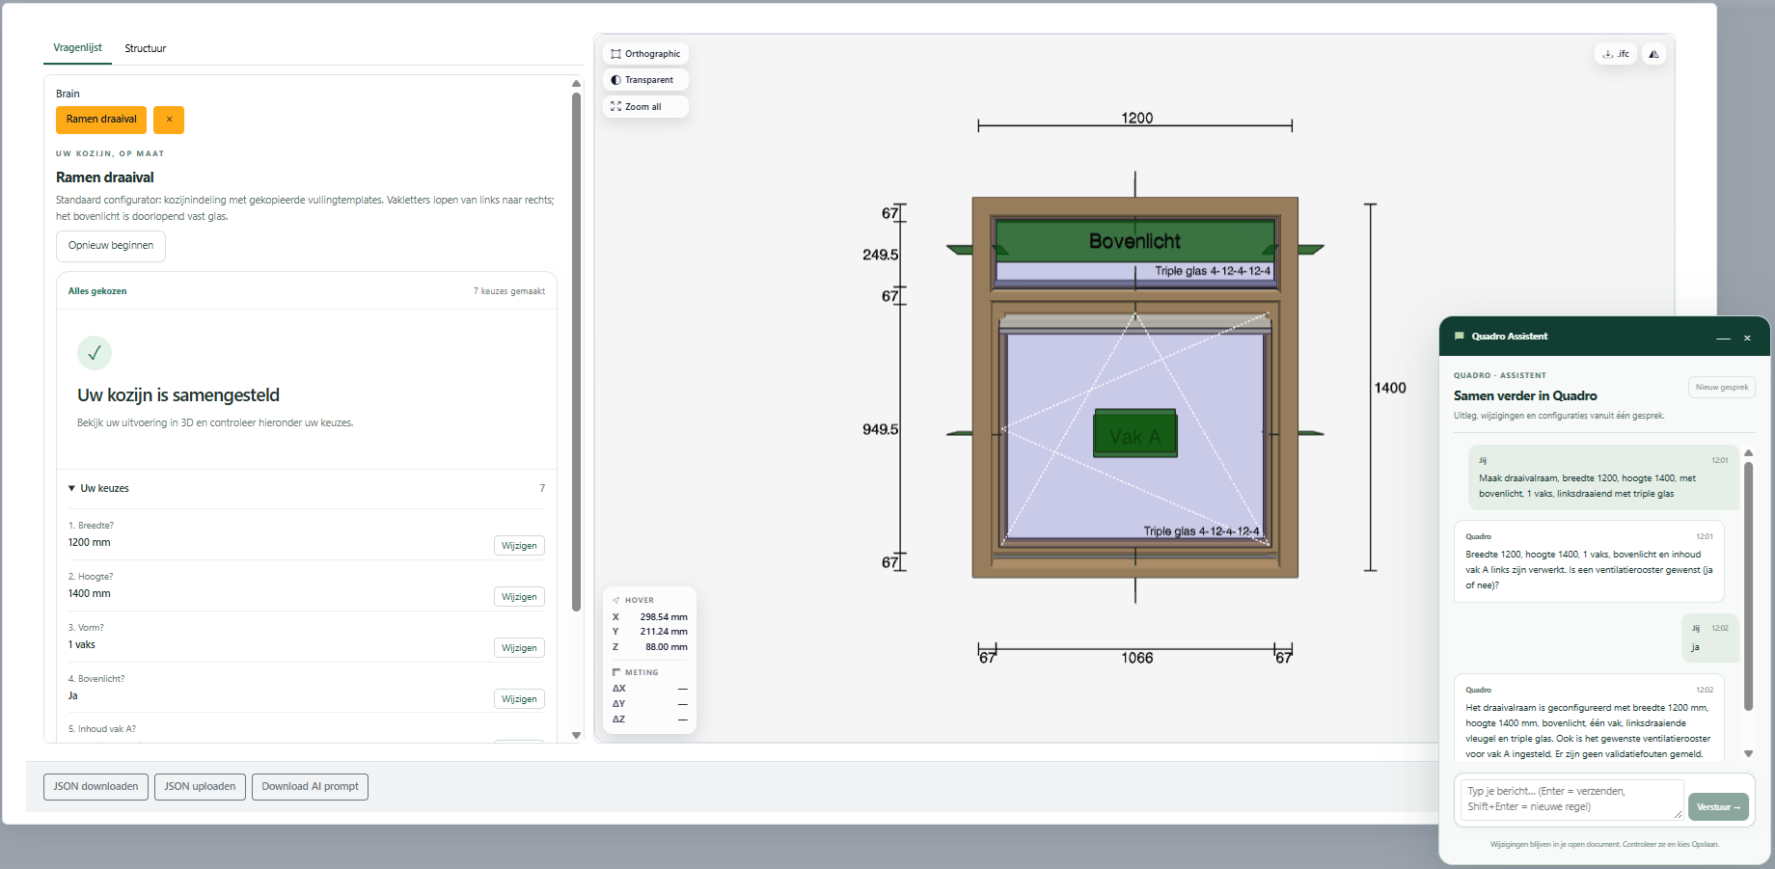The height and width of the screenshot is (869, 1775).
Task: Close the Quadro Assistent panel
Action: coord(1747,338)
